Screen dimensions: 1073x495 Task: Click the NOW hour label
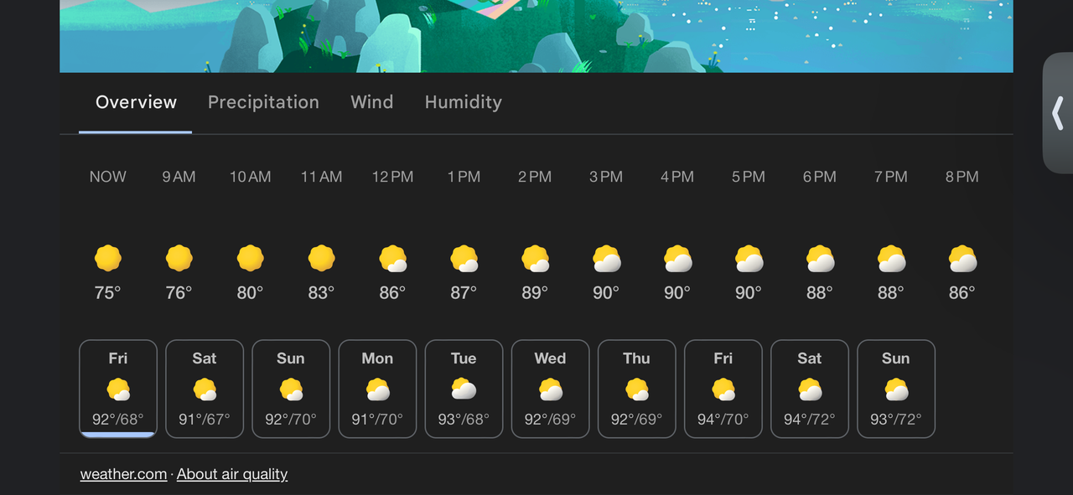pos(108,177)
